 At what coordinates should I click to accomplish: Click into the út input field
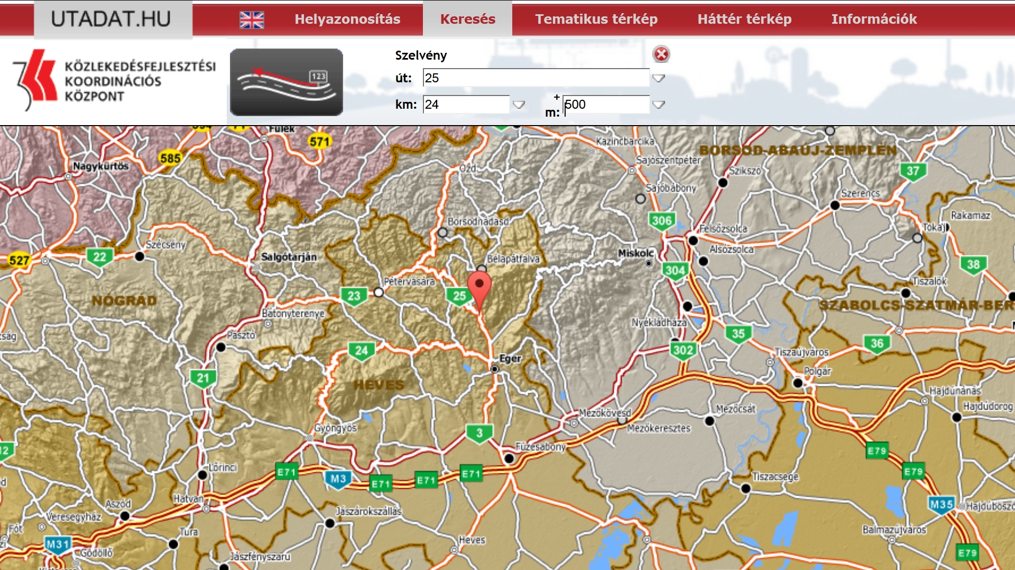pyautogui.click(x=536, y=78)
